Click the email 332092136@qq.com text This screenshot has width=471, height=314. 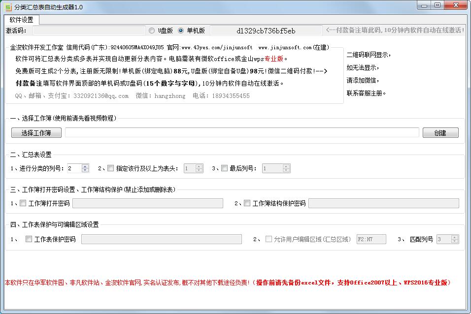(101, 96)
